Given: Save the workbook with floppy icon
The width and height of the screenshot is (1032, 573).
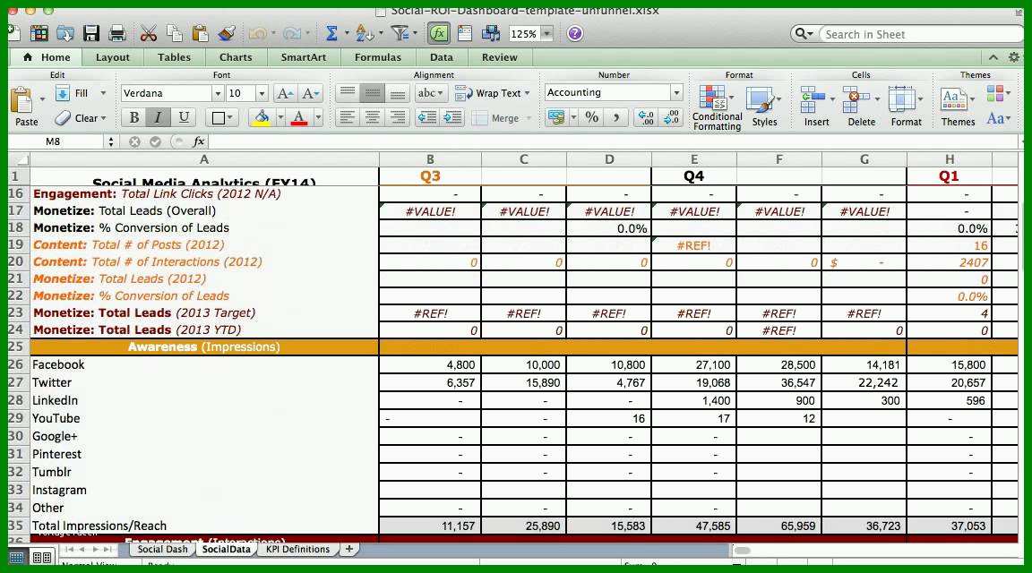Looking at the screenshot, I should coord(91,33).
